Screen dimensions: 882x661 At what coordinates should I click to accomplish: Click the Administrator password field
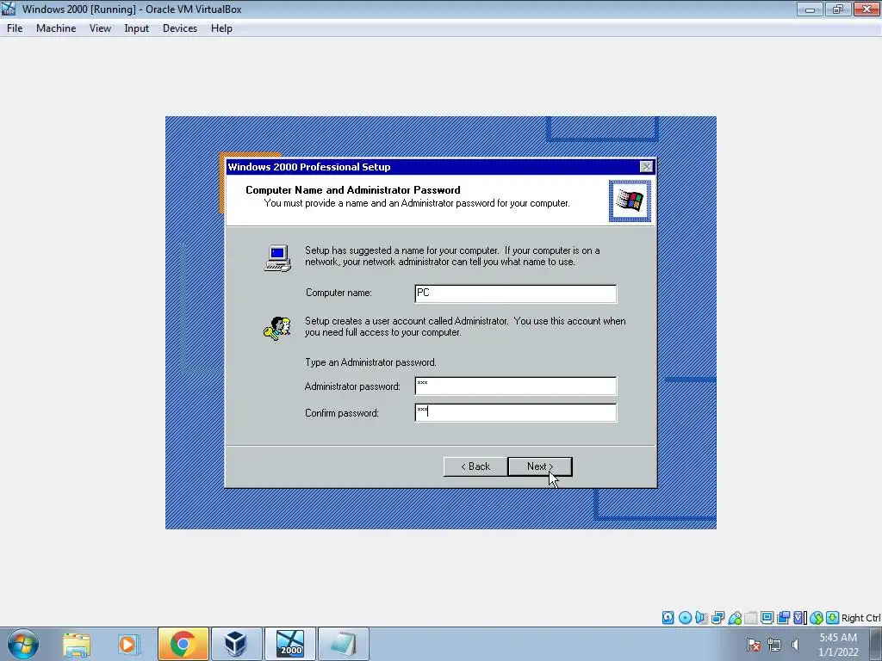click(515, 386)
